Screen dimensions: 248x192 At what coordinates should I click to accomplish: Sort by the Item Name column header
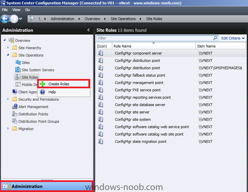(x=221, y=46)
